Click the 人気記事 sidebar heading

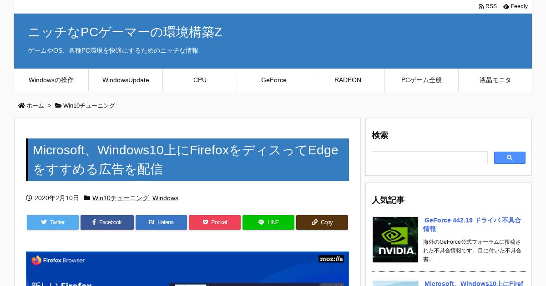[388, 200]
